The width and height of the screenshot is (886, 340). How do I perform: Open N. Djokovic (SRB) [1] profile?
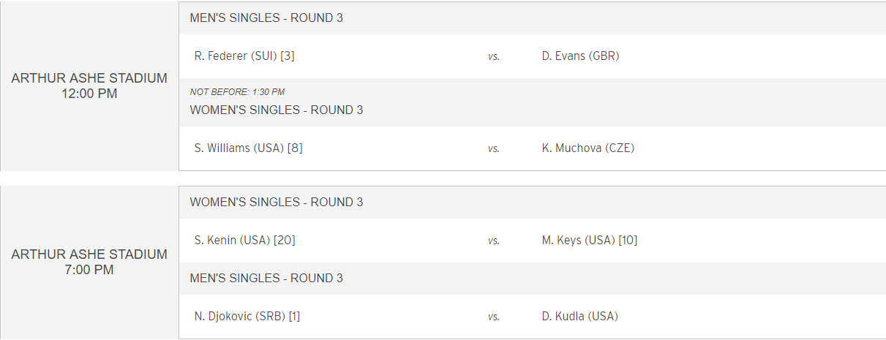[x=247, y=316]
